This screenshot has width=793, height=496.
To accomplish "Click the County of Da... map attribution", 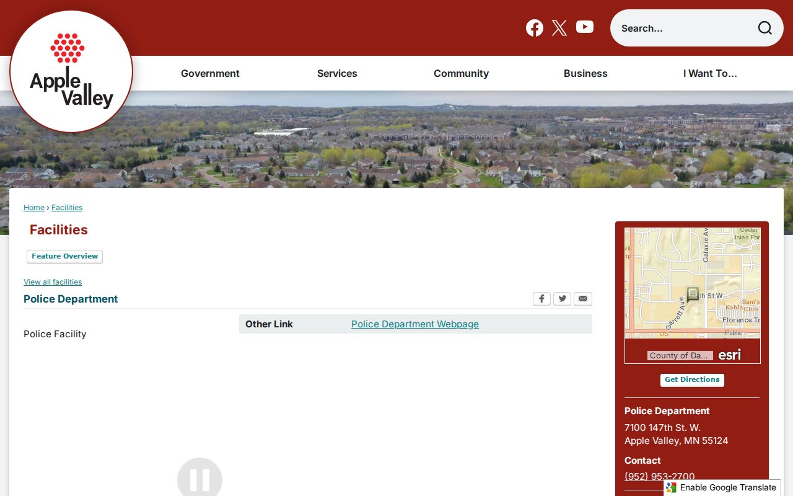I will tap(680, 355).
